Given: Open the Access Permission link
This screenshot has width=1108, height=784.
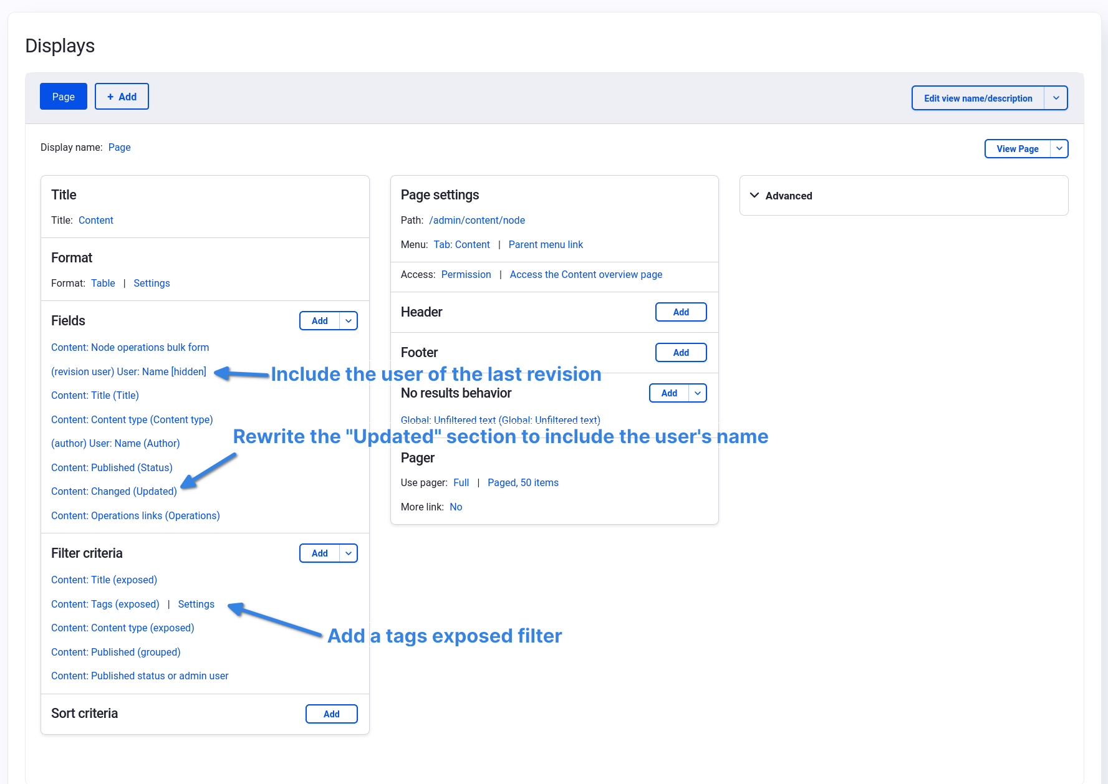Looking at the screenshot, I should click(x=466, y=275).
